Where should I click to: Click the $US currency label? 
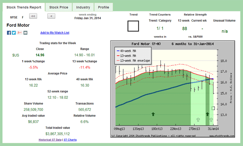point(16,55)
